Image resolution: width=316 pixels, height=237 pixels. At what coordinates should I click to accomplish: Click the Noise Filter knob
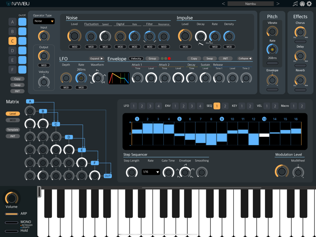[x=149, y=37]
